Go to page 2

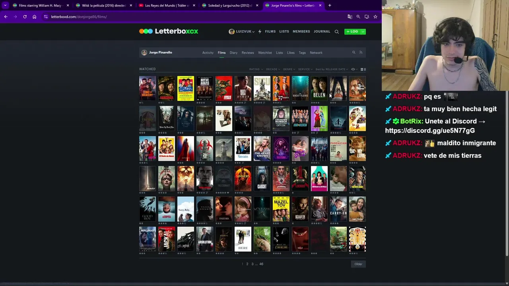[247, 264]
